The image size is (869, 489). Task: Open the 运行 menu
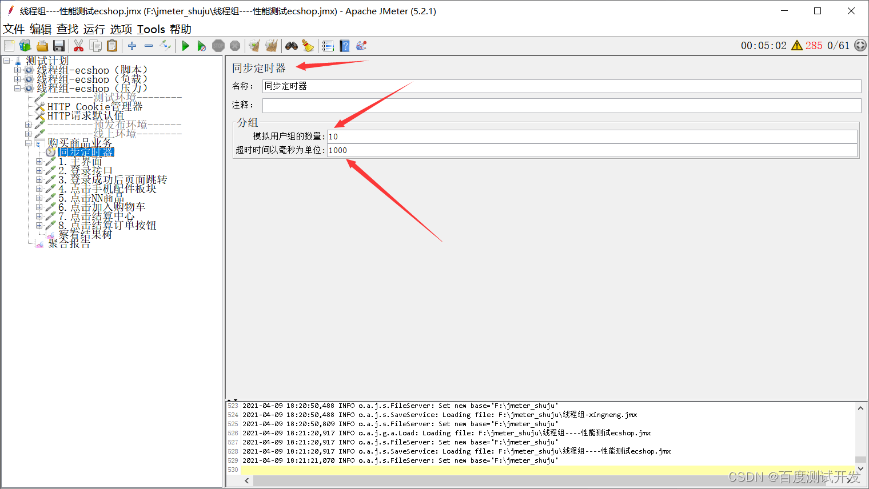(x=94, y=29)
